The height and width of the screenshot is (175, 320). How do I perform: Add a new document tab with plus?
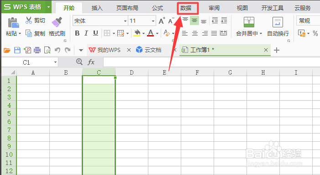coord(277,50)
